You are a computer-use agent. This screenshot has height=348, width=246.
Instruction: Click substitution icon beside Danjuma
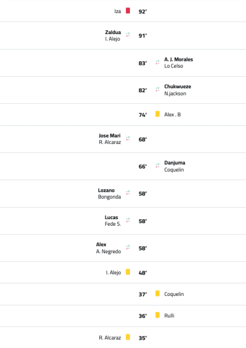click(x=157, y=166)
